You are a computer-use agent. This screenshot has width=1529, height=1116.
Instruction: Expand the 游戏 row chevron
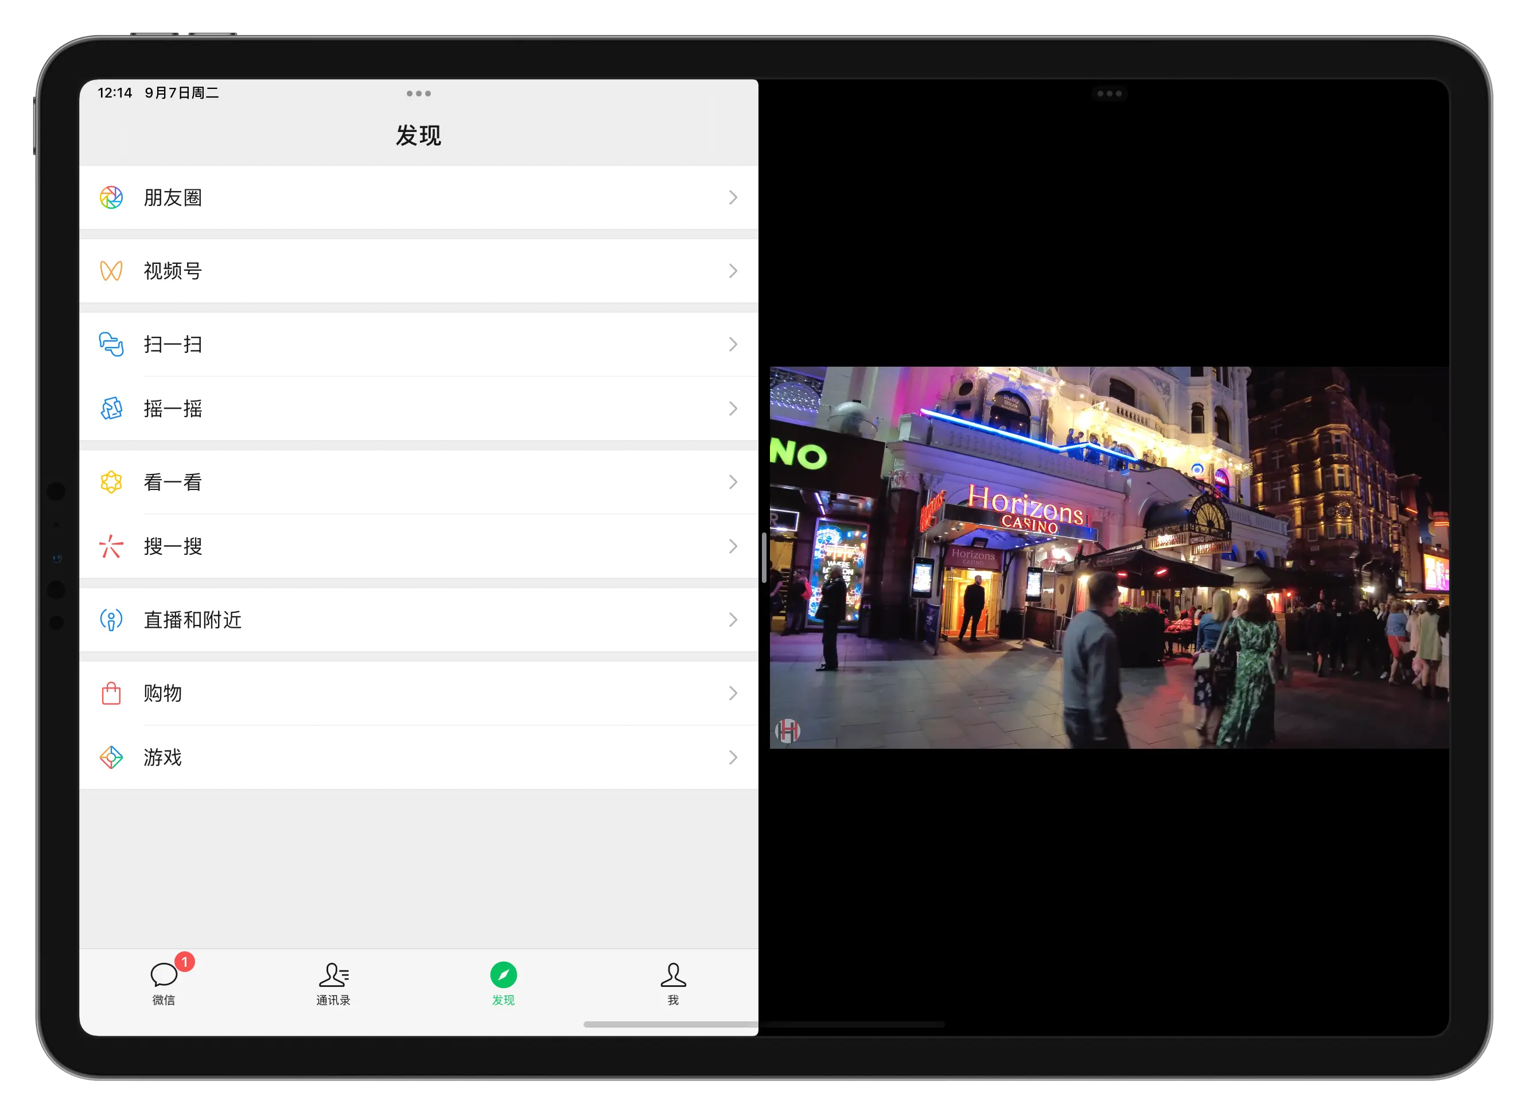pyautogui.click(x=733, y=758)
